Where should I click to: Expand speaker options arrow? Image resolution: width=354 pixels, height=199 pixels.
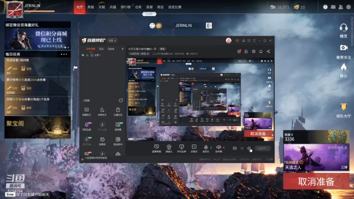click(224, 148)
